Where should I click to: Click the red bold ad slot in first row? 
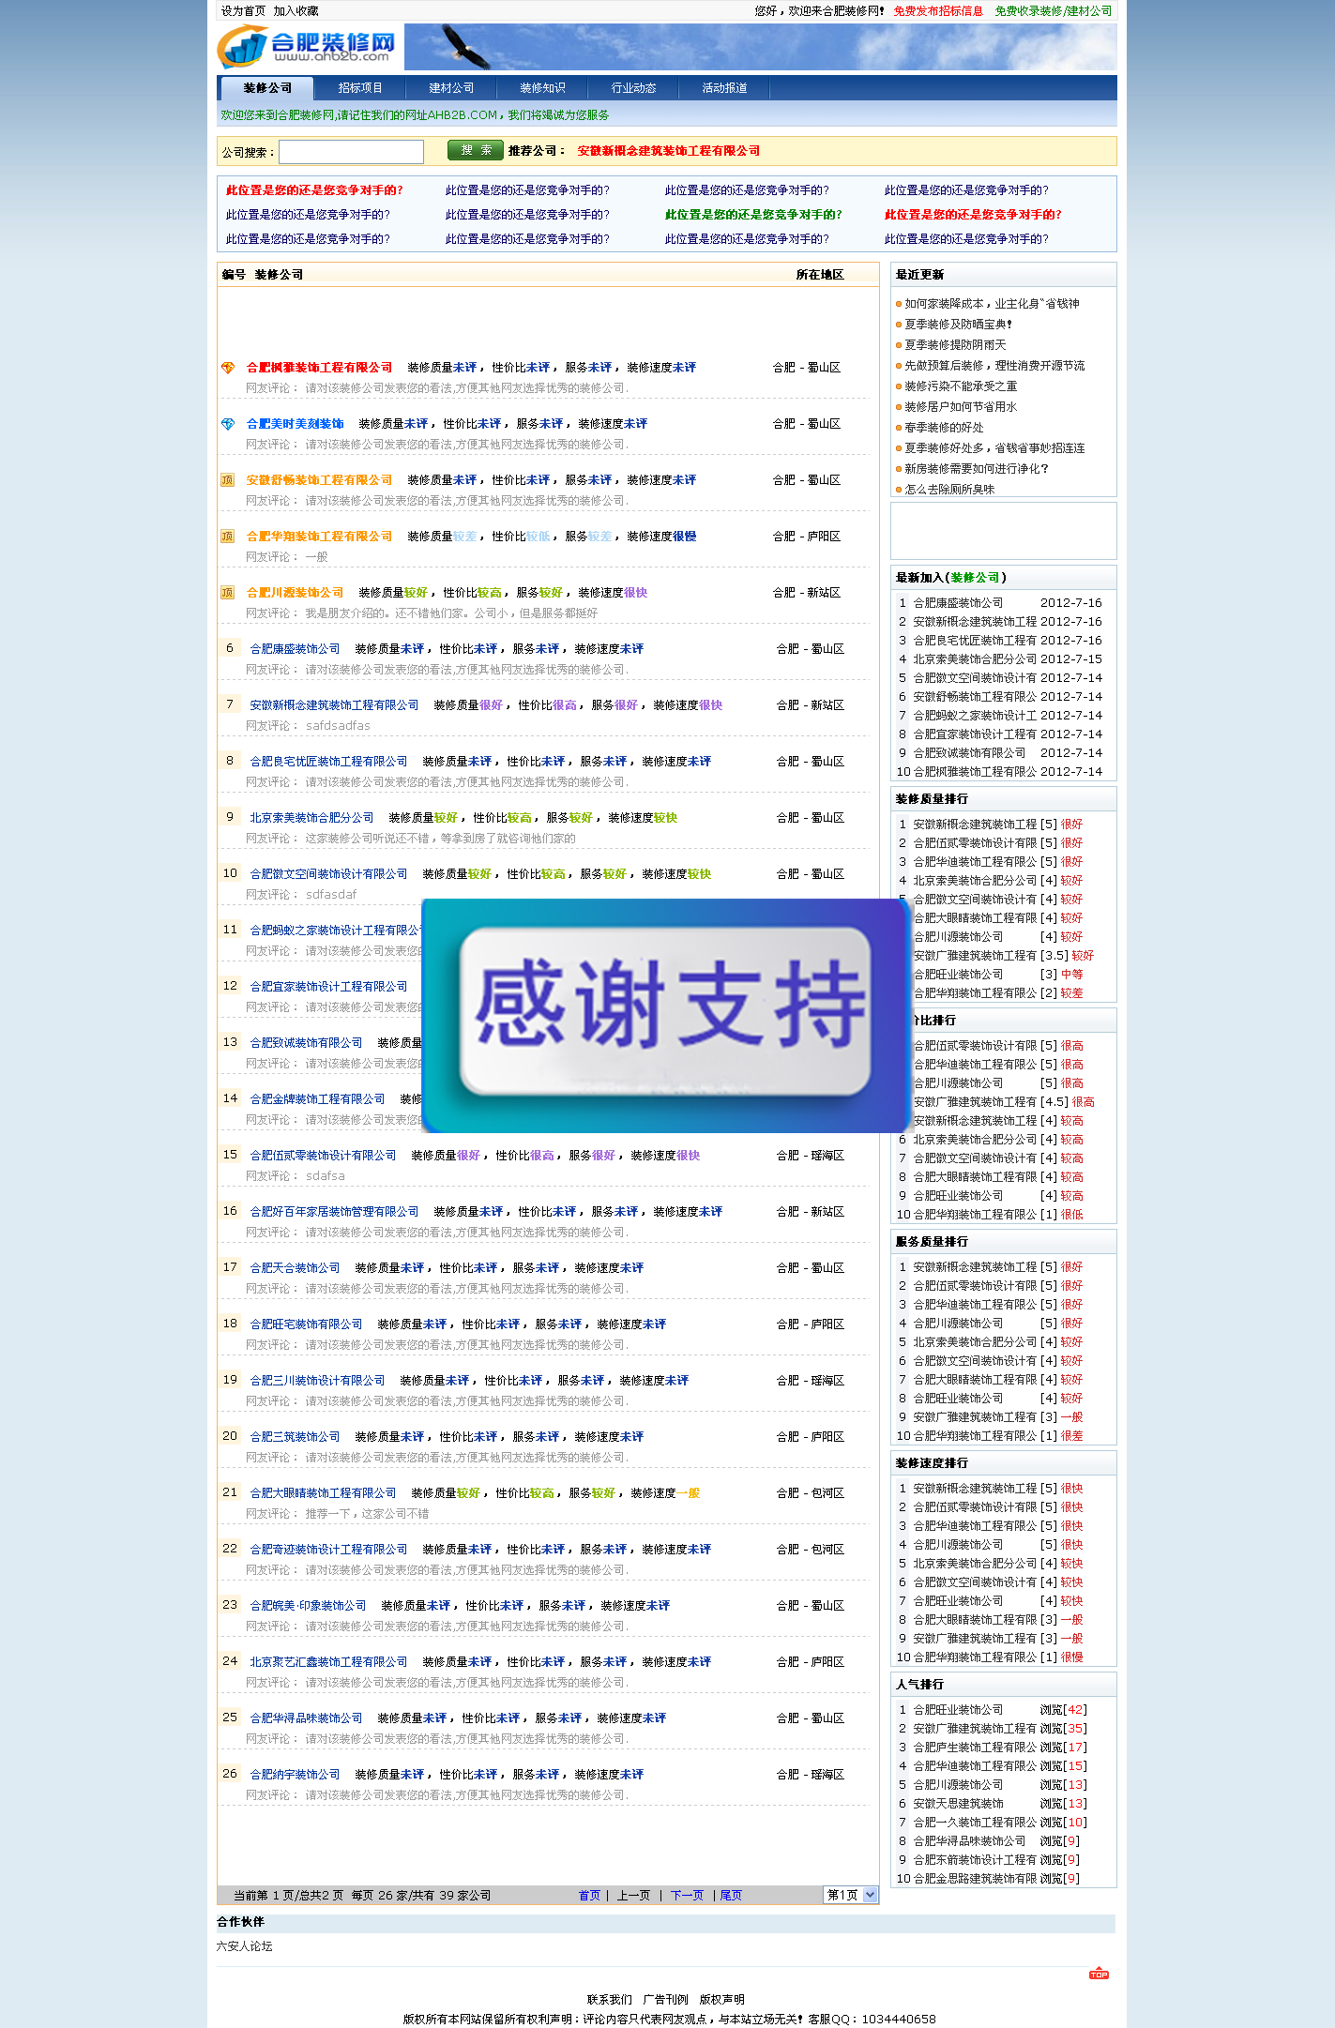click(314, 190)
